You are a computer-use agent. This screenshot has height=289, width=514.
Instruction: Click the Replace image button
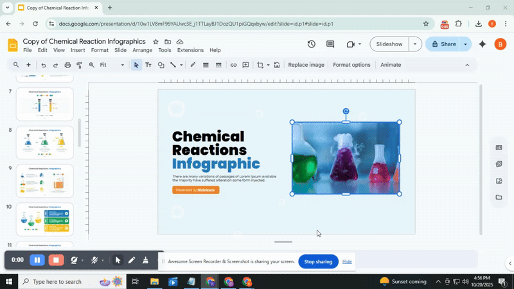coord(306,65)
